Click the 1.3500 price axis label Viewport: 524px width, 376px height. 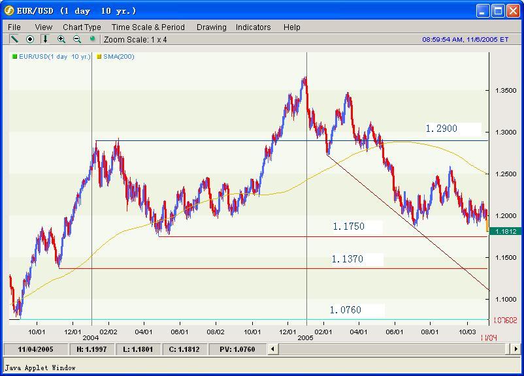point(506,91)
